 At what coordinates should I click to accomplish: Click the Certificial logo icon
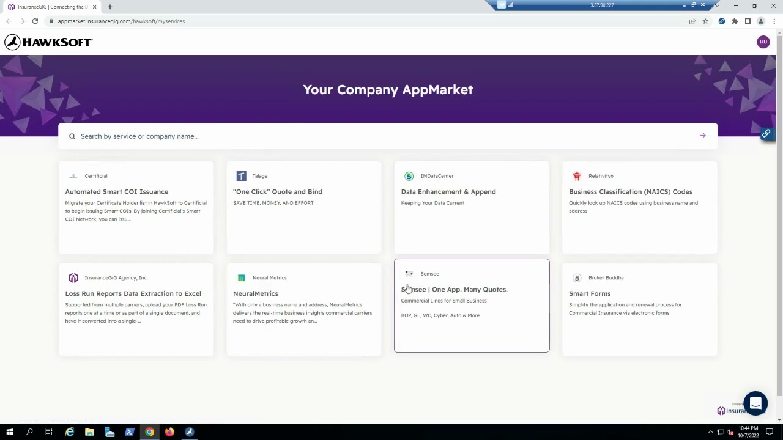pos(73,176)
